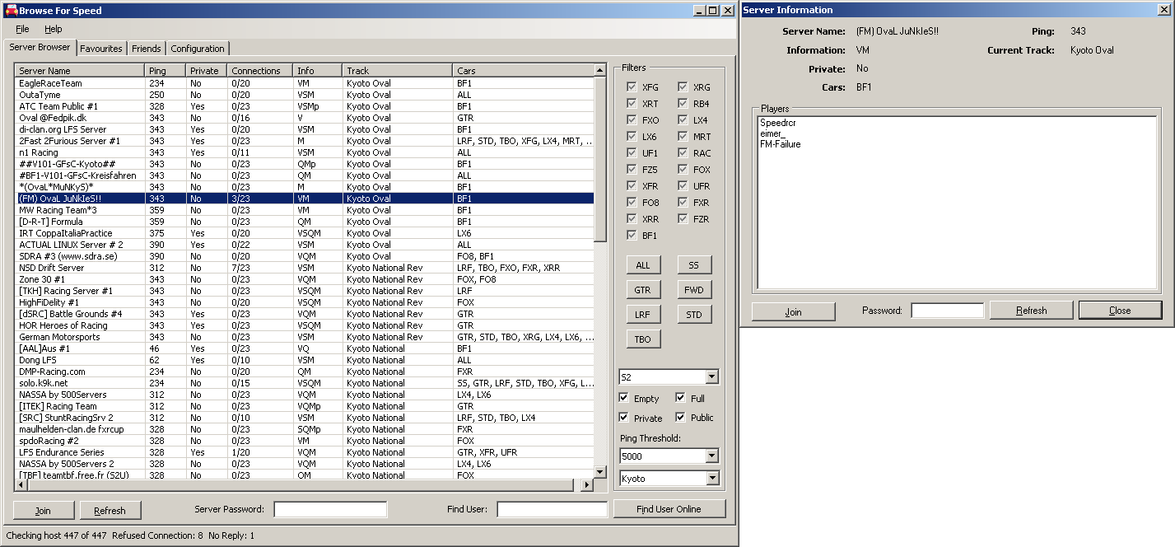The height and width of the screenshot is (547, 1175).
Task: Select the LFS Endurance Series server row
Action: click(305, 452)
